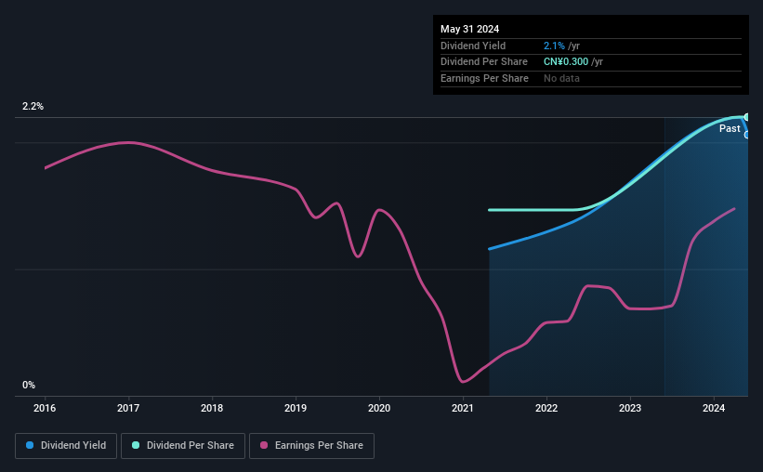Select the 2023 label on the x-axis
The width and height of the screenshot is (763, 472).
(x=630, y=408)
